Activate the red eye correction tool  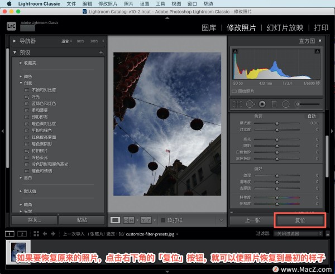(x=261, y=104)
